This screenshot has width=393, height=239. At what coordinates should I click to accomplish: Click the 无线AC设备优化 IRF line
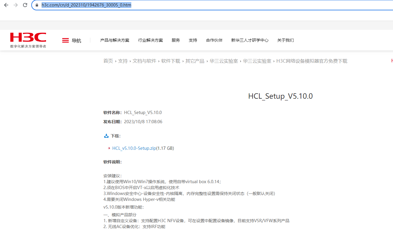coord(134,227)
